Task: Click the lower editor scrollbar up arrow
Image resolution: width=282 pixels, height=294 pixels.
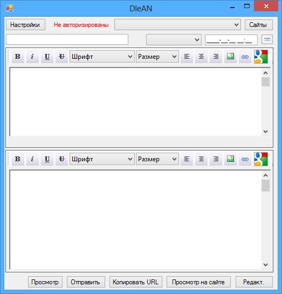Action: [x=265, y=175]
